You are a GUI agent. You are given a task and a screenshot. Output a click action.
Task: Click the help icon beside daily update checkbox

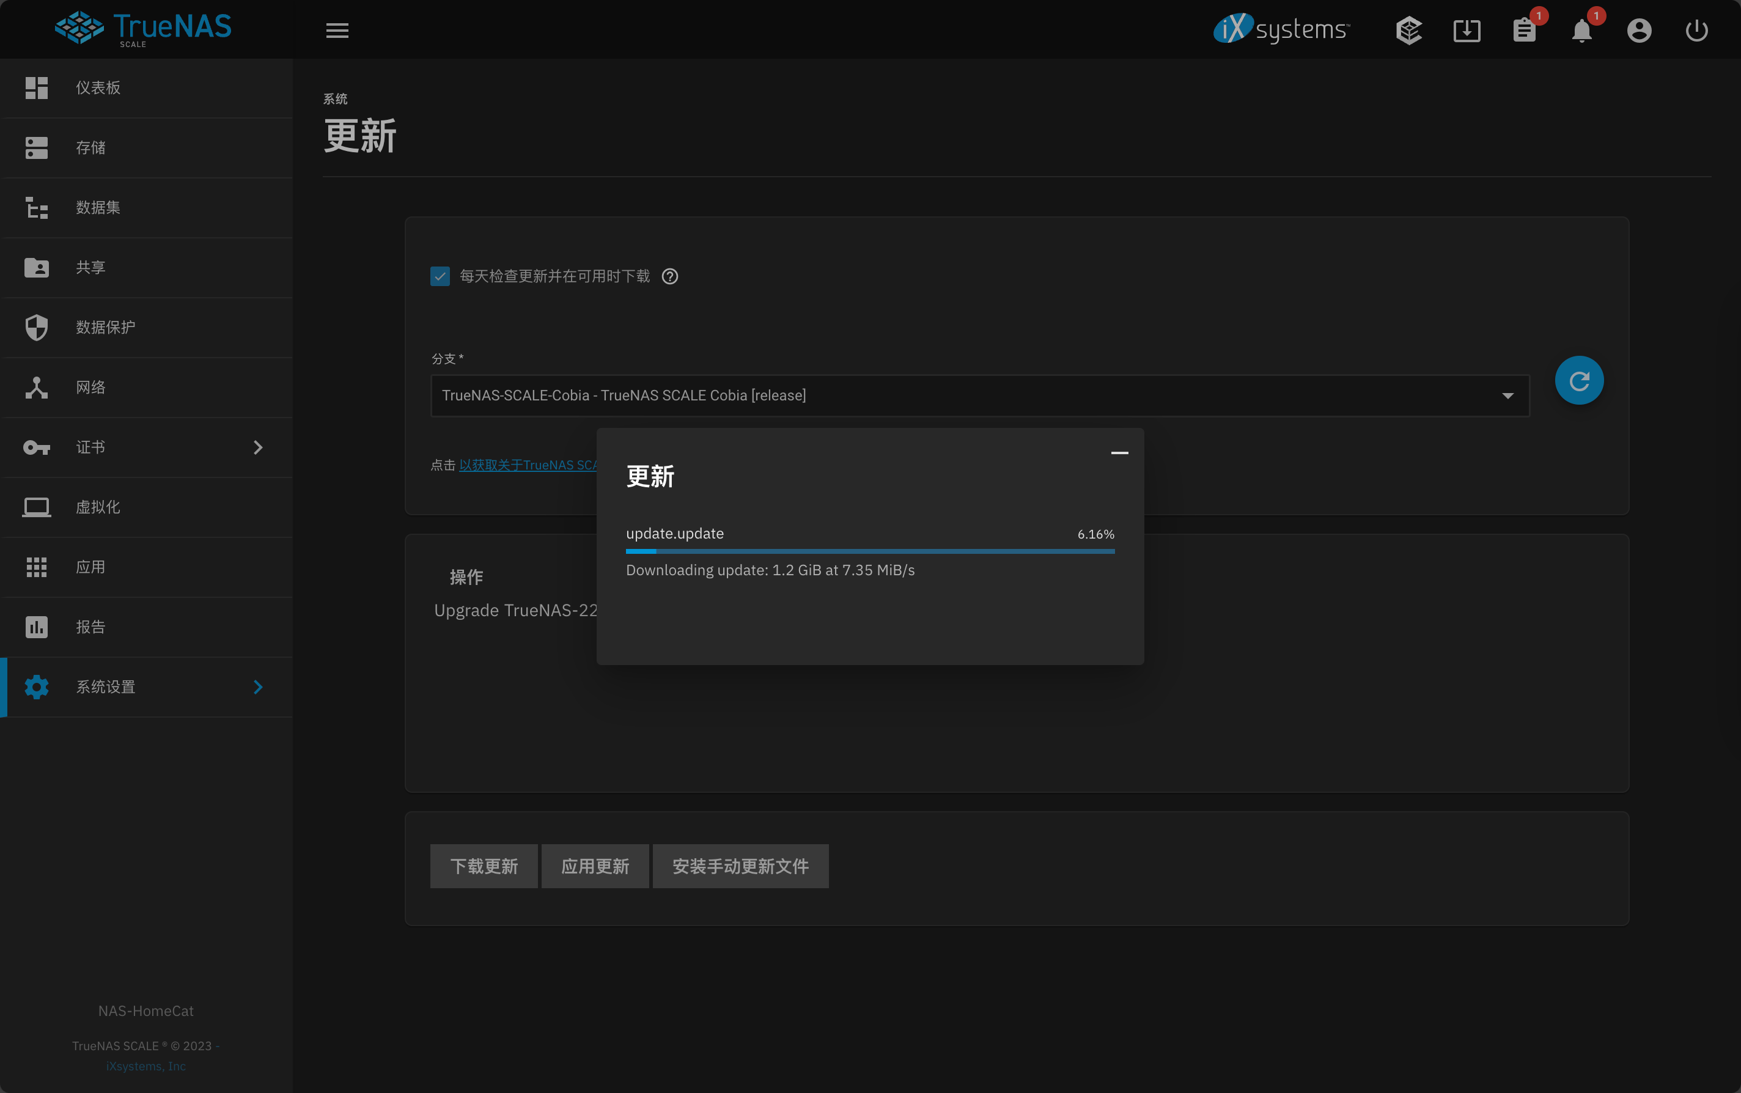[670, 276]
